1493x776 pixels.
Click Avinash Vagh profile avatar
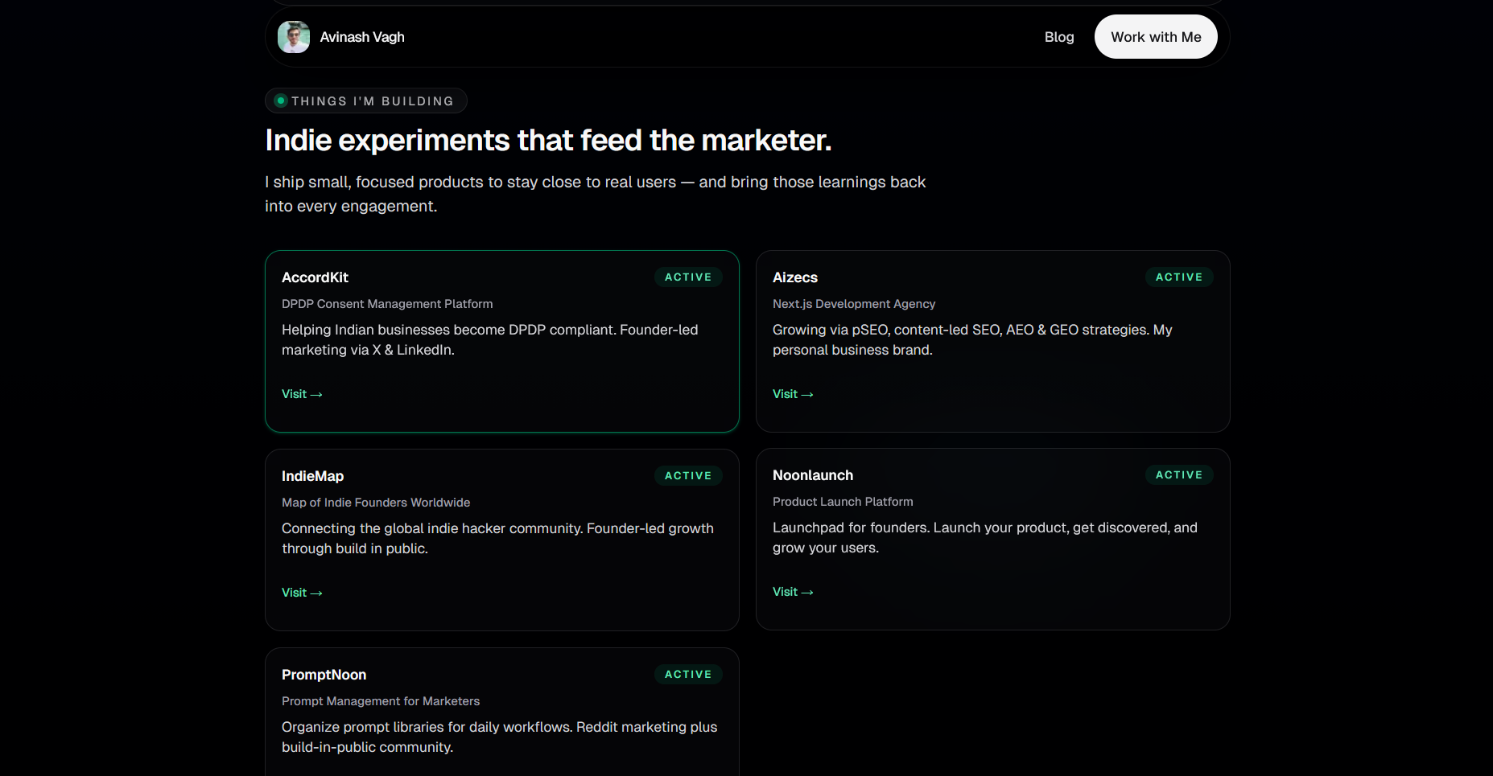(294, 37)
